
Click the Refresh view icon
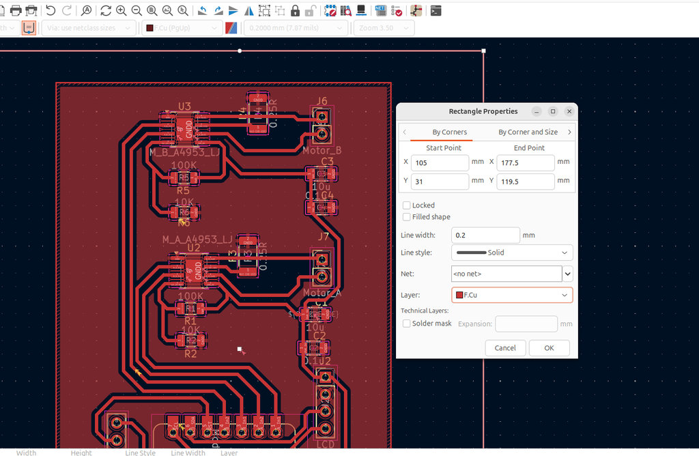click(105, 10)
